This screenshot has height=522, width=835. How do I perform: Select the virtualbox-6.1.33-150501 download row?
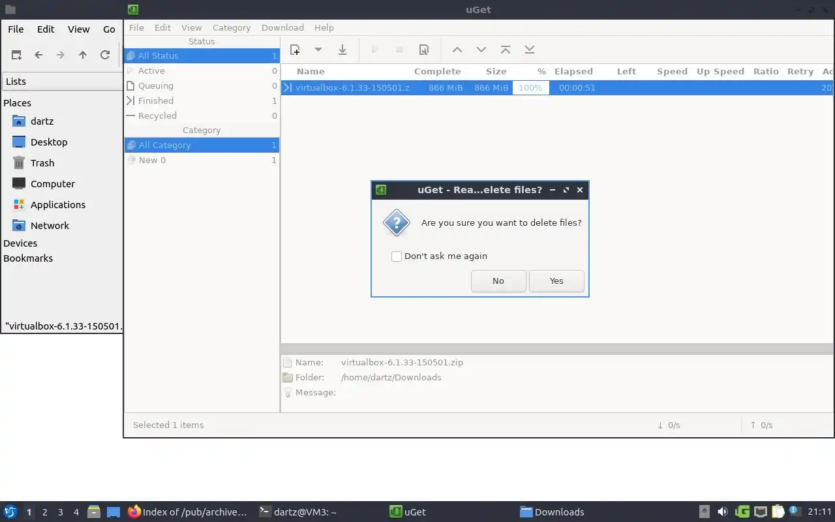pos(557,87)
